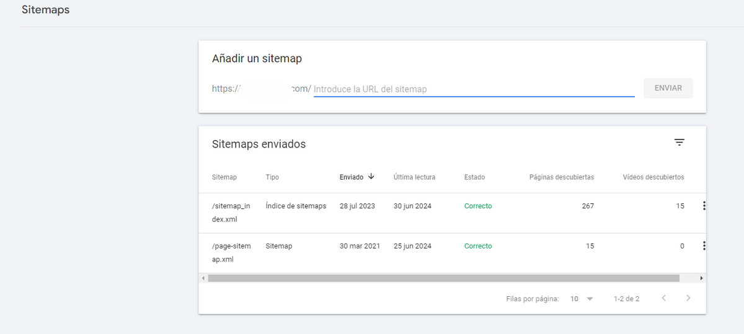This screenshot has height=334, width=744.
Task: Open the /page-sitemap.xml entry
Action: (231, 253)
